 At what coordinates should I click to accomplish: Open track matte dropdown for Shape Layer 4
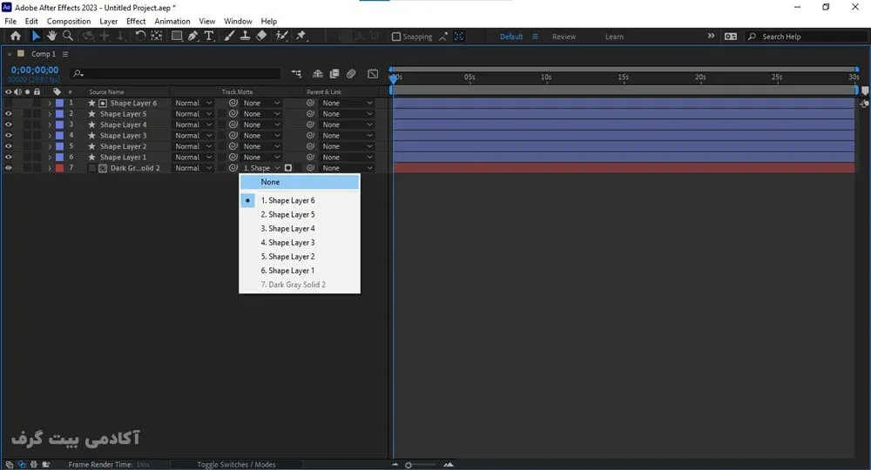click(261, 124)
